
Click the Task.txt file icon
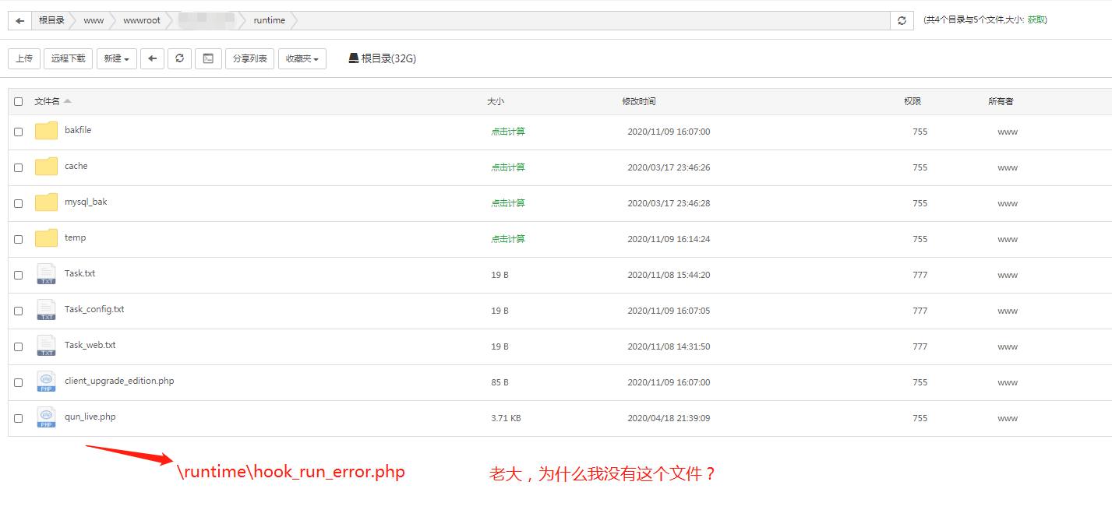pos(47,274)
